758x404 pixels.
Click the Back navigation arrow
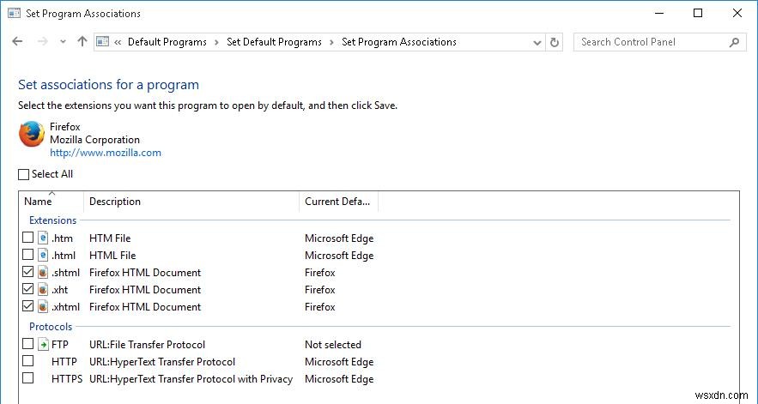tap(17, 41)
